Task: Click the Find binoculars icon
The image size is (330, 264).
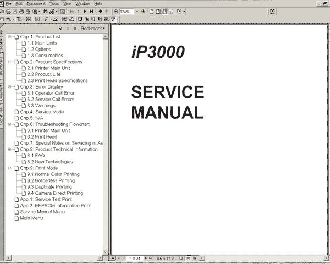Action: pos(45,12)
